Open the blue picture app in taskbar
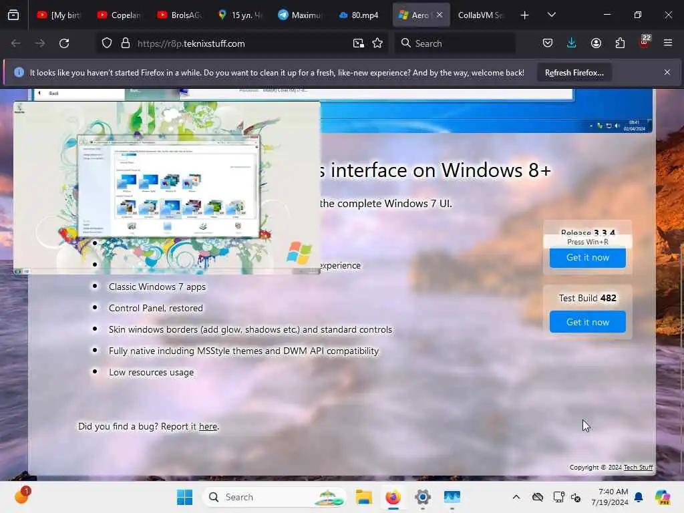 pyautogui.click(x=452, y=497)
